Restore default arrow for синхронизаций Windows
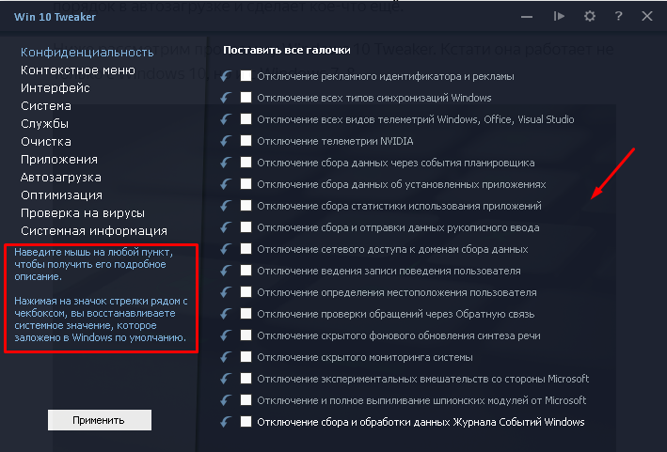 227,98
